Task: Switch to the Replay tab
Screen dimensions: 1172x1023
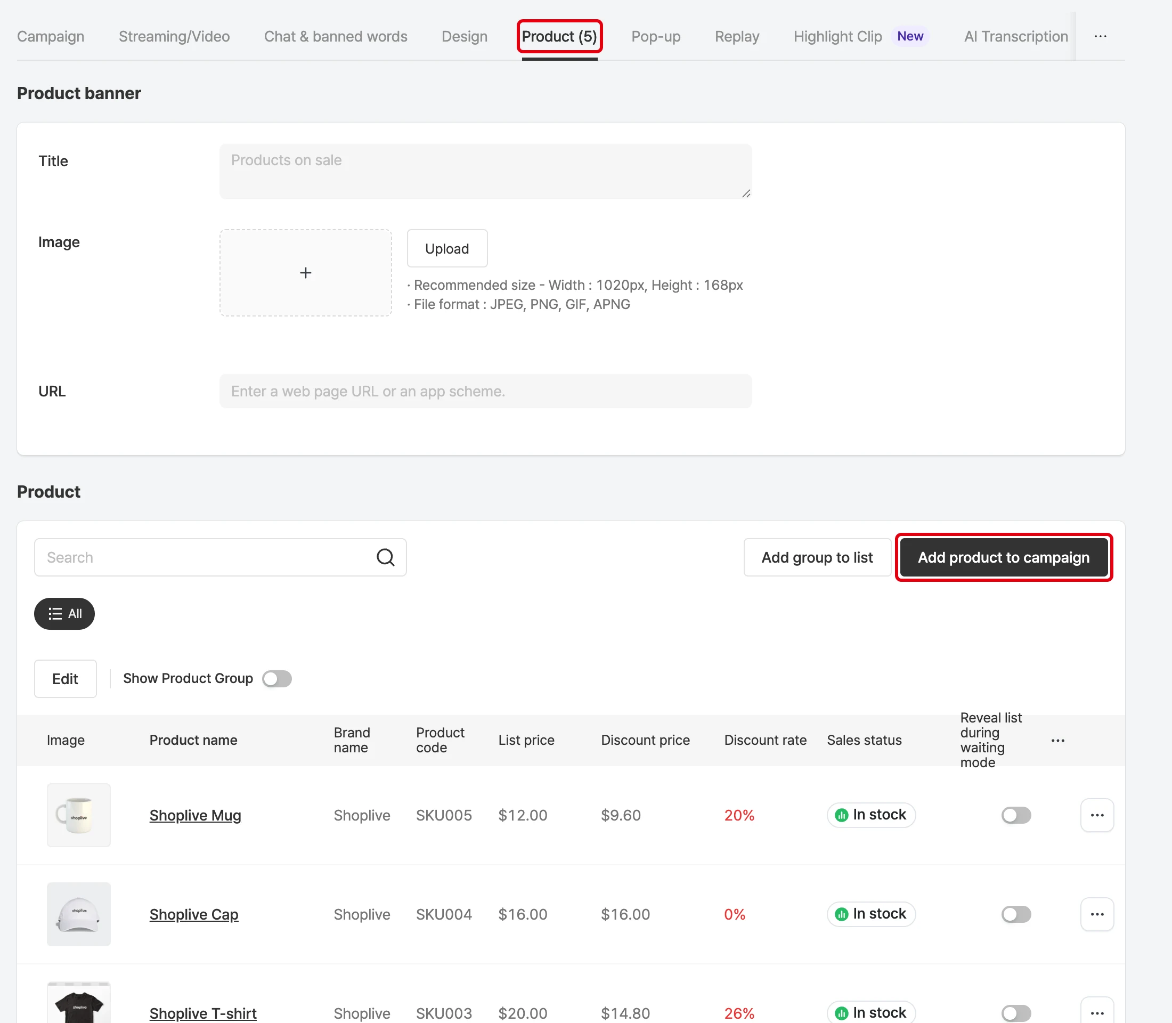Action: [x=737, y=37]
